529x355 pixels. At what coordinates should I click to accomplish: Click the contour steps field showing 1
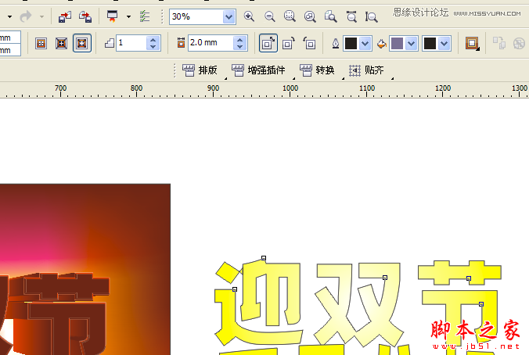click(x=131, y=43)
